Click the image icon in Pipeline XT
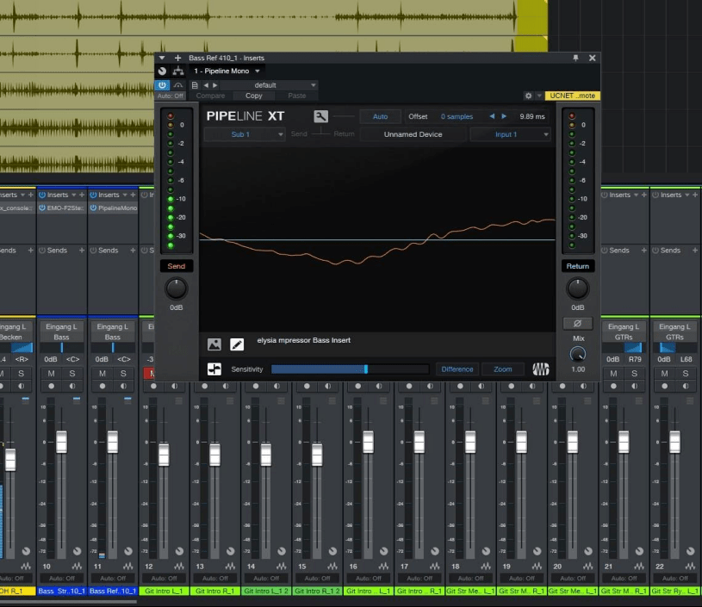Screen dimensions: 702x607 tap(214, 344)
